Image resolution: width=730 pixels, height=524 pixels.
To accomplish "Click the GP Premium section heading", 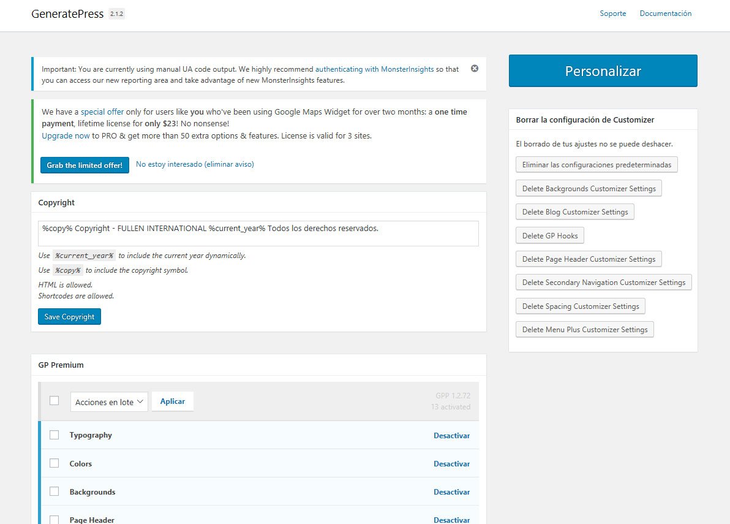I will point(61,365).
